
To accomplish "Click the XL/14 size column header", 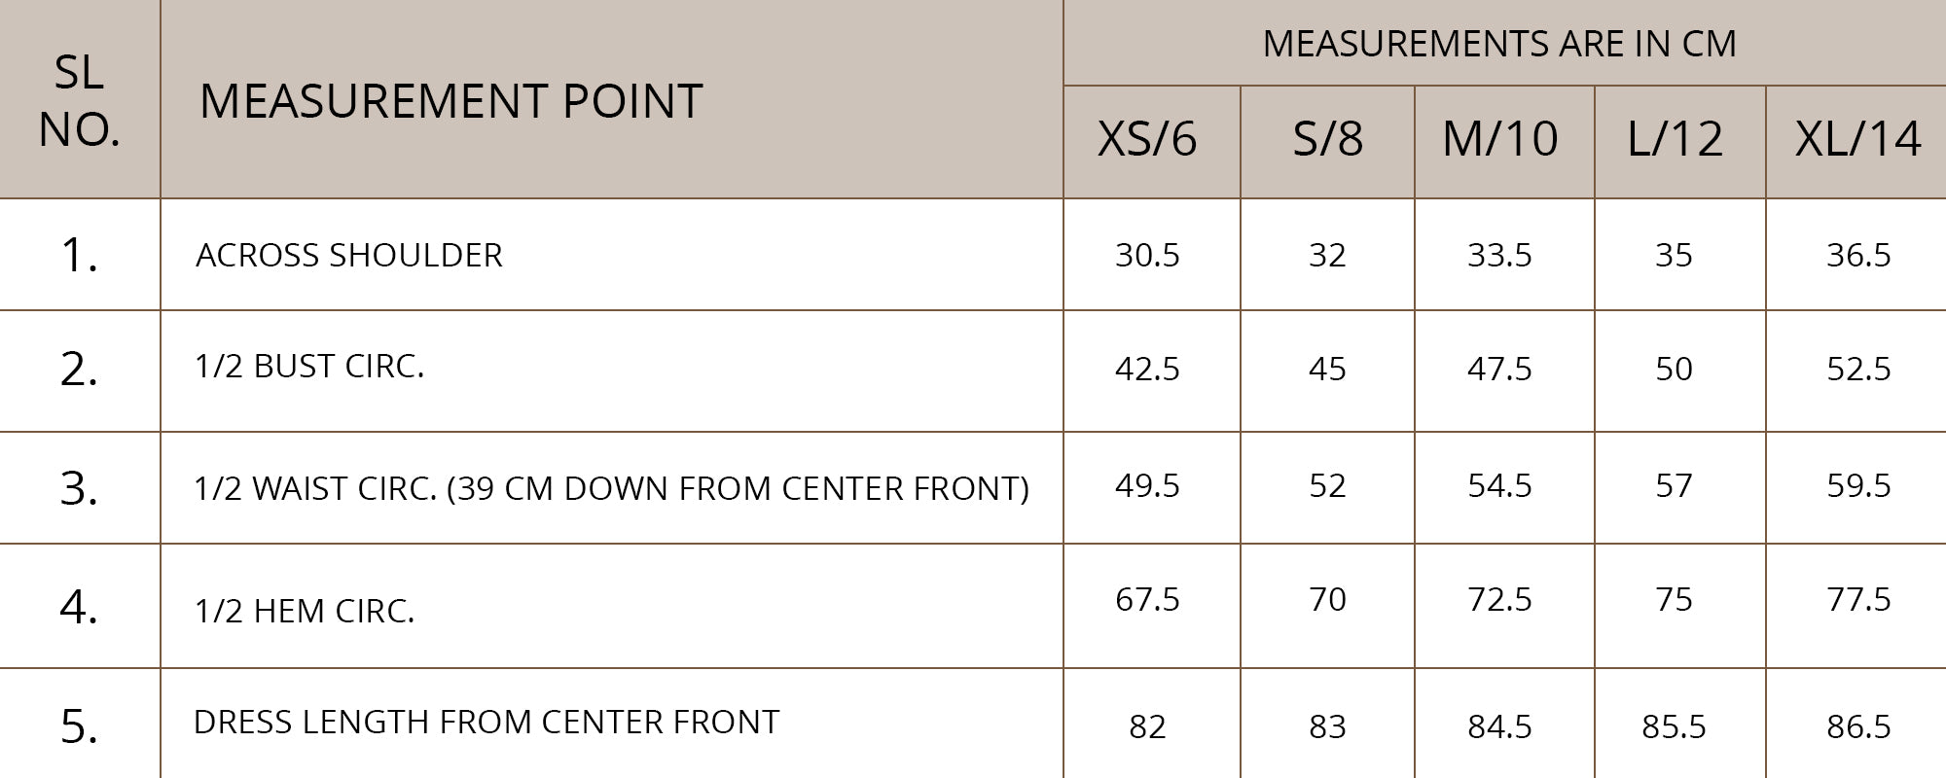I will 1857,139.
